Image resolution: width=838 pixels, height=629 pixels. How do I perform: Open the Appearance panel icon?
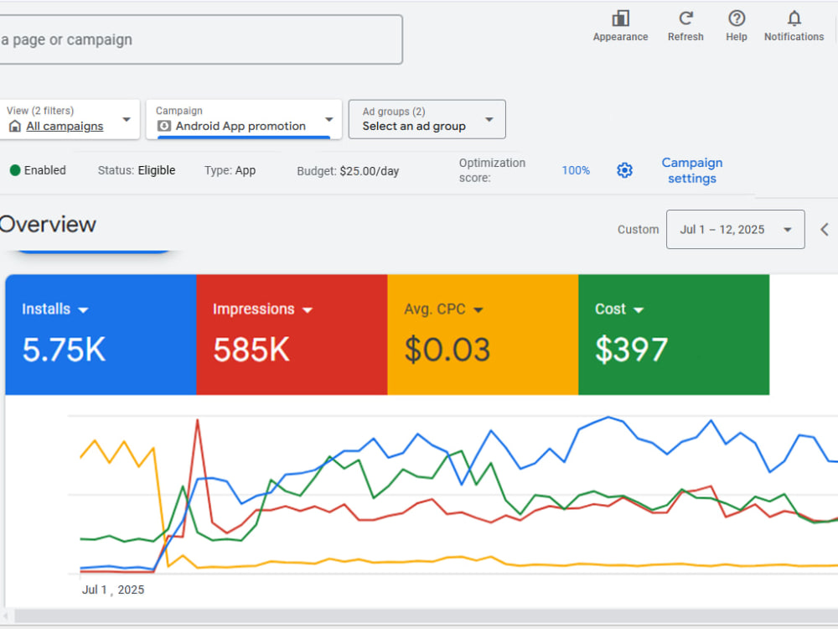coord(620,18)
